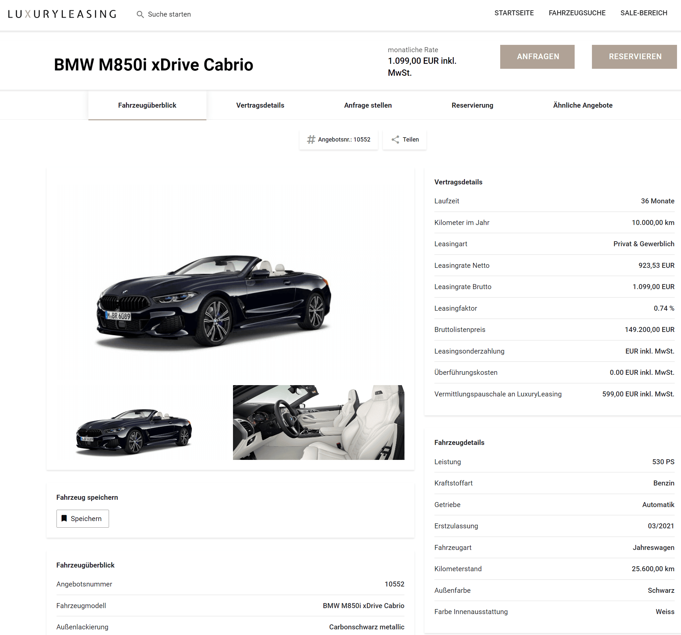Click the ANFRAGEN button
The image size is (681, 635).
click(x=537, y=56)
